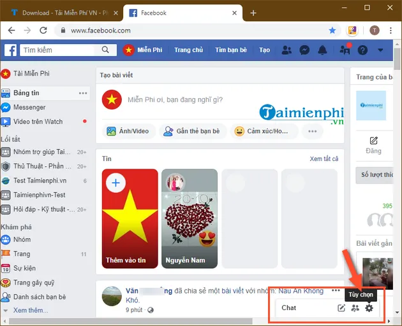Screen dimensions: 402x326
Task: Close the Download - Tải Miễn Phí tab
Action: (x=116, y=13)
